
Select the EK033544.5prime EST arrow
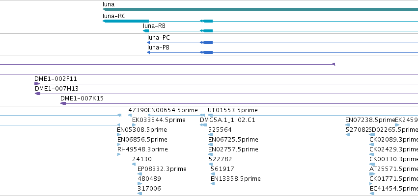click(134, 125)
